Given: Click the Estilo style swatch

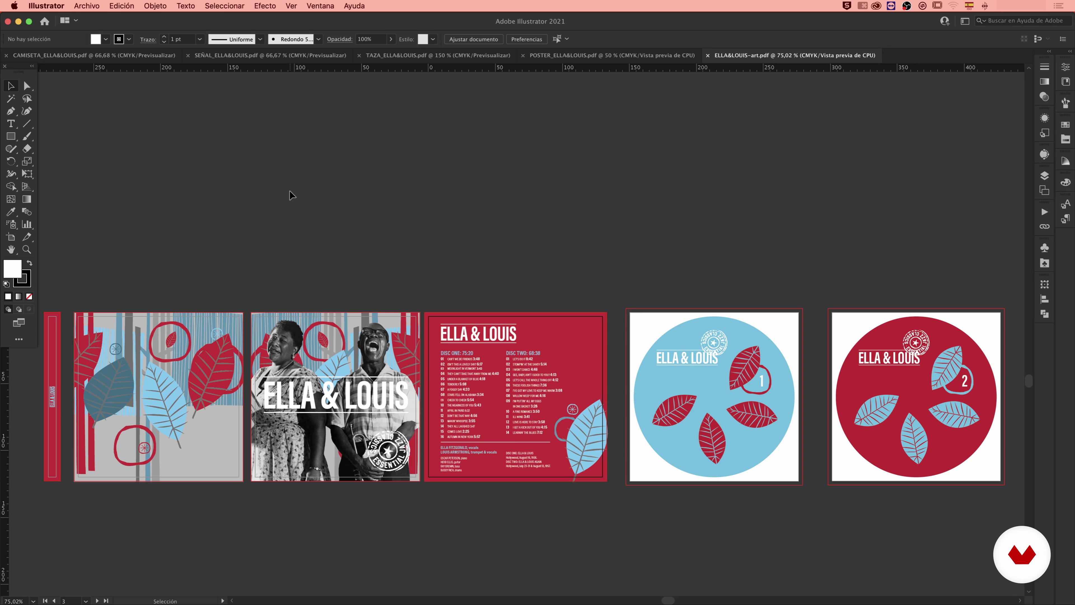Looking at the screenshot, I should click(423, 39).
